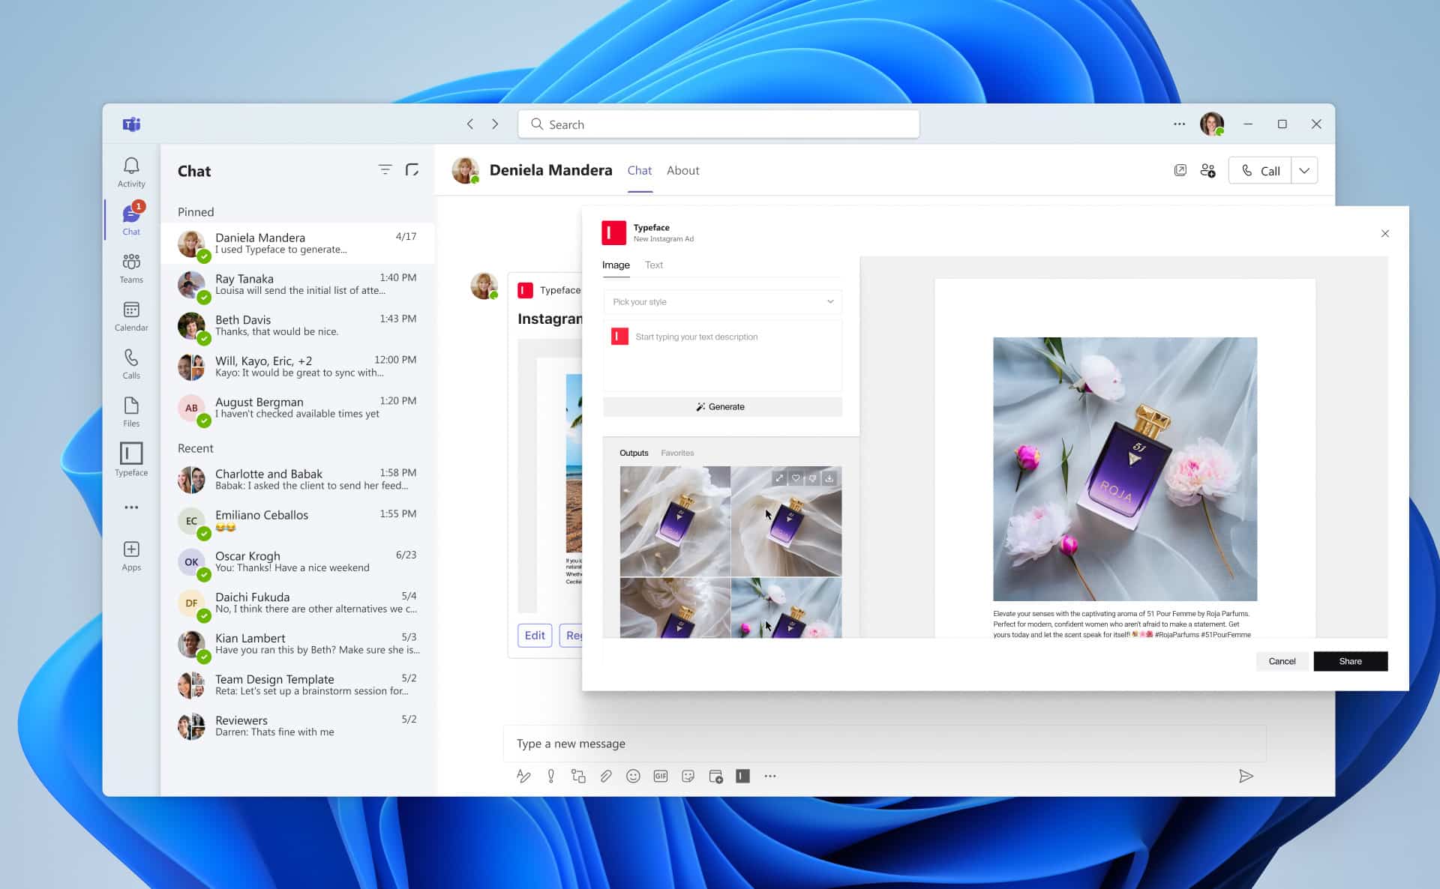Insert a sticker from the compose toolbar
This screenshot has width=1440, height=889.
(x=688, y=776)
